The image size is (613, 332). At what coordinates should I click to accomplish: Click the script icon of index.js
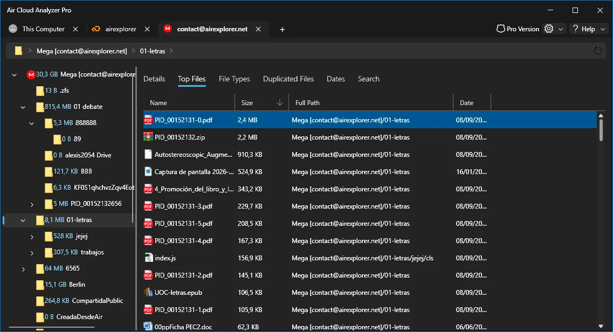click(x=148, y=258)
